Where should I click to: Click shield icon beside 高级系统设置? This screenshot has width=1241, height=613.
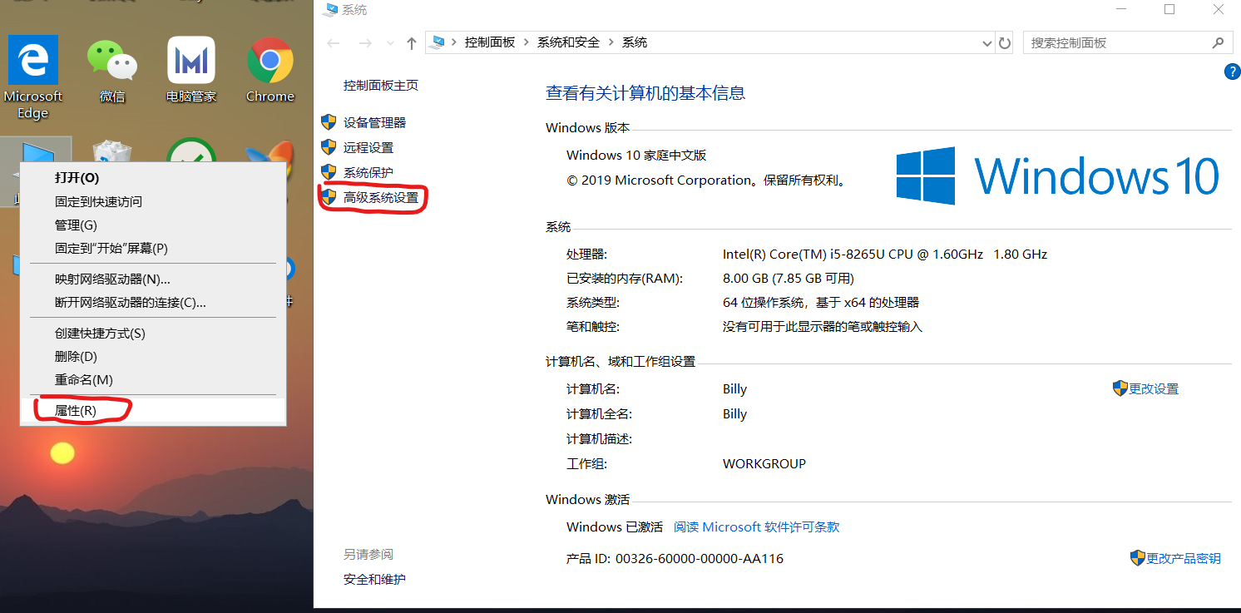329,197
